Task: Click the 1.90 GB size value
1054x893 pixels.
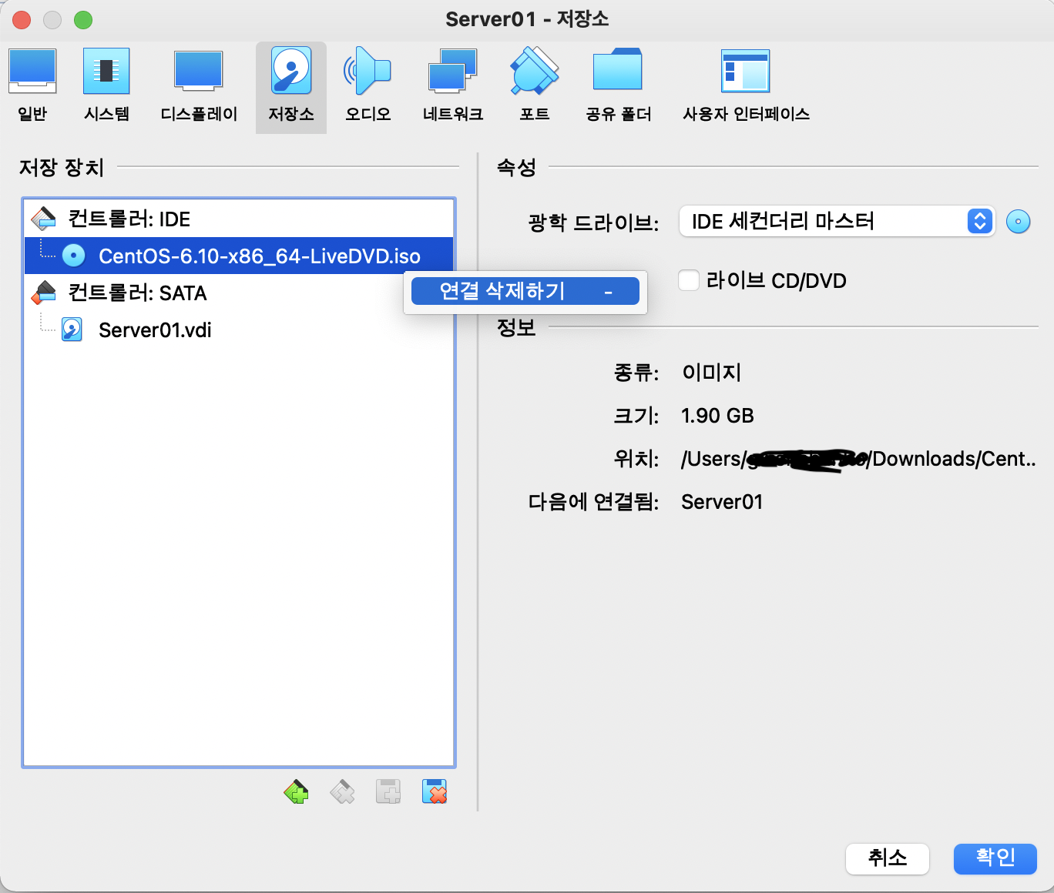Action: pos(717,416)
